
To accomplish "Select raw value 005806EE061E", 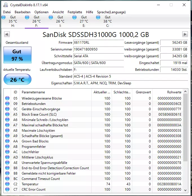I will (x=170, y=114).
